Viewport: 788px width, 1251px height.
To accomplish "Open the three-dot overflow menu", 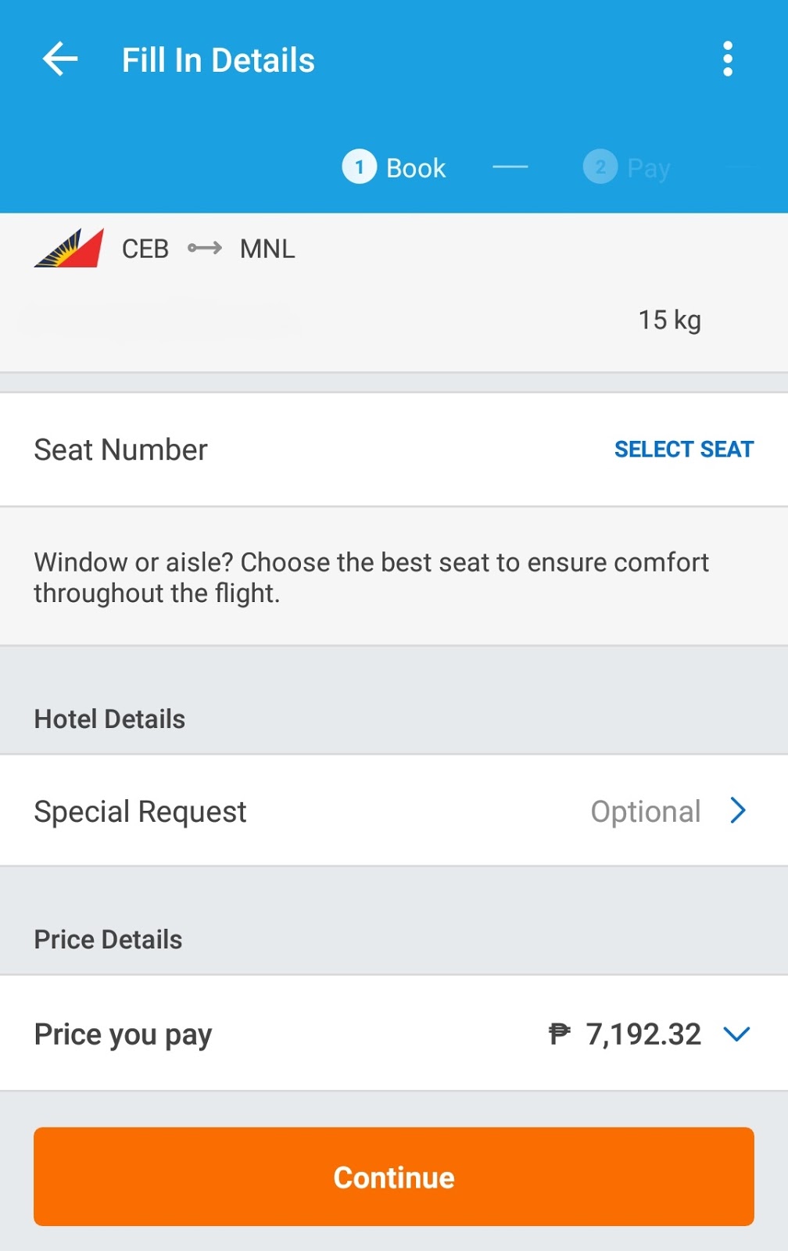I will [728, 59].
